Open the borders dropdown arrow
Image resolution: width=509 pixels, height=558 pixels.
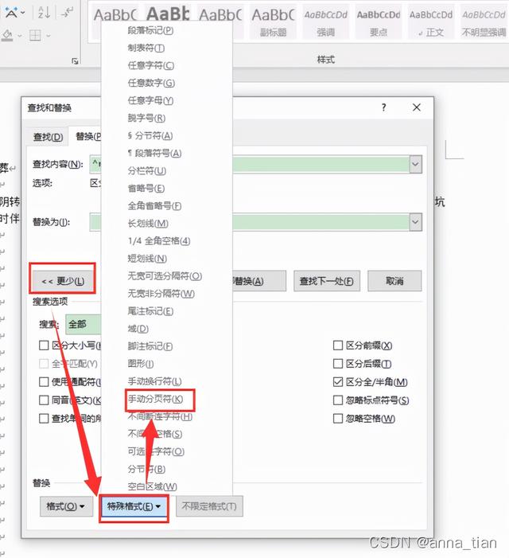[49, 36]
